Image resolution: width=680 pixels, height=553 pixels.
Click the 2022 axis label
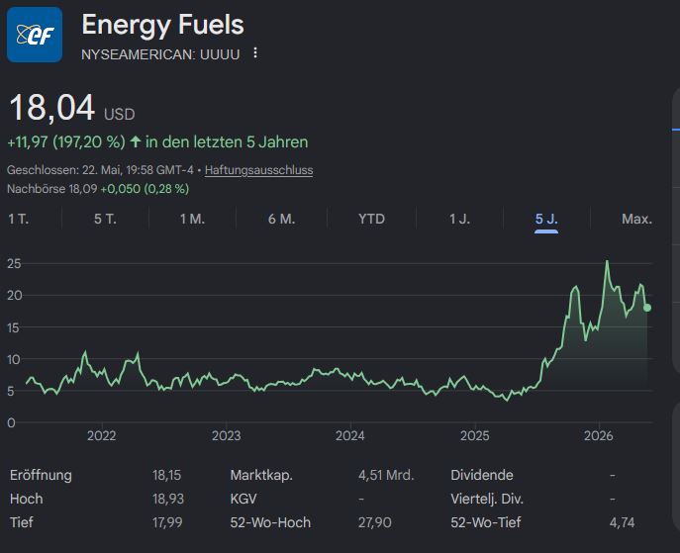coord(102,435)
